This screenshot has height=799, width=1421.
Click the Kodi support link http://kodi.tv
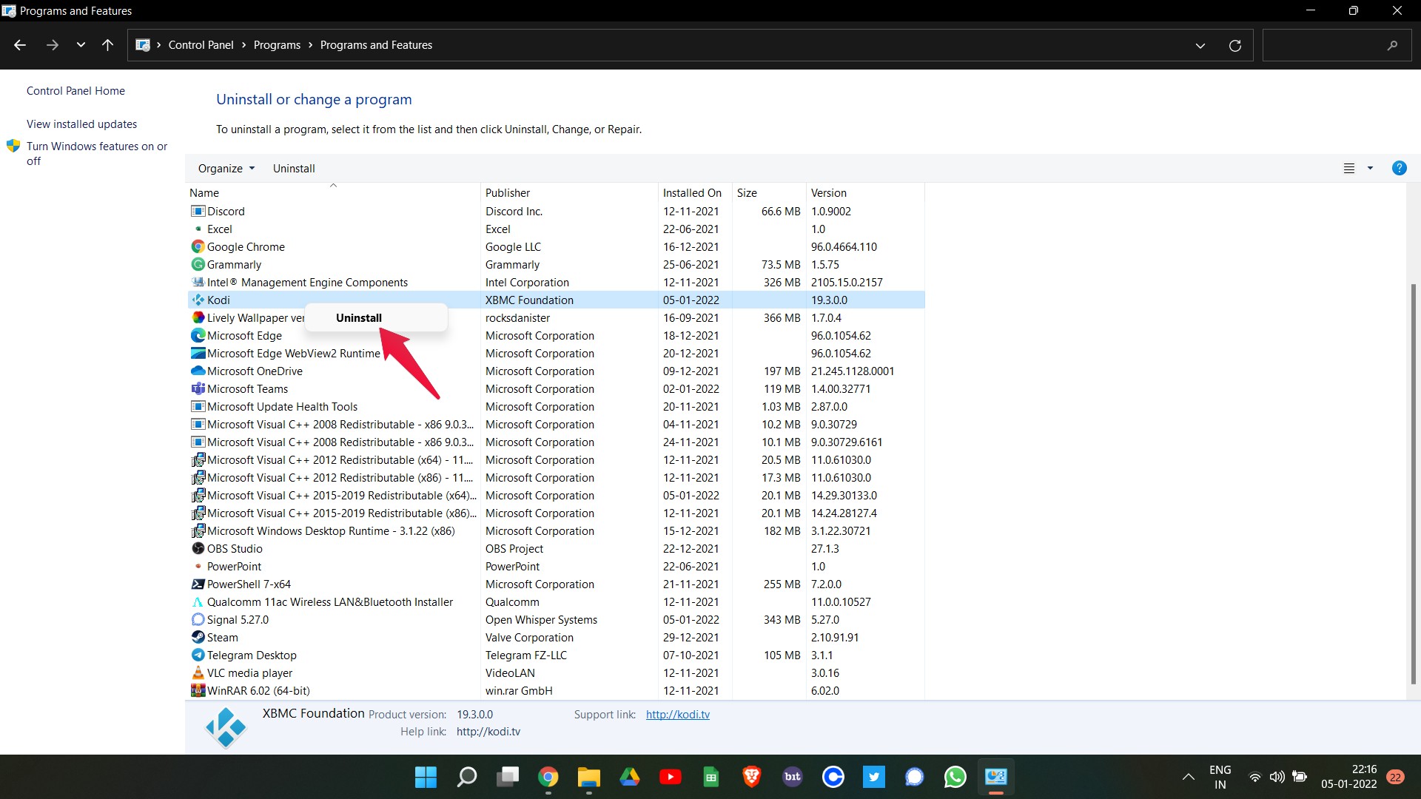tap(677, 713)
